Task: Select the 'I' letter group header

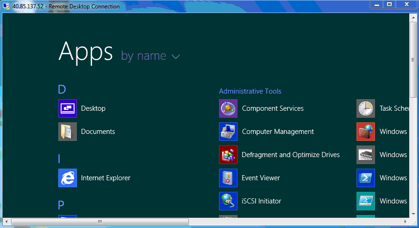Action: pos(59,158)
